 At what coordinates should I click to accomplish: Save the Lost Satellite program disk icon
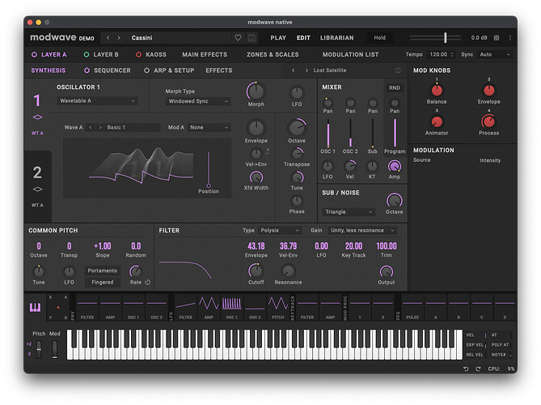point(398,70)
